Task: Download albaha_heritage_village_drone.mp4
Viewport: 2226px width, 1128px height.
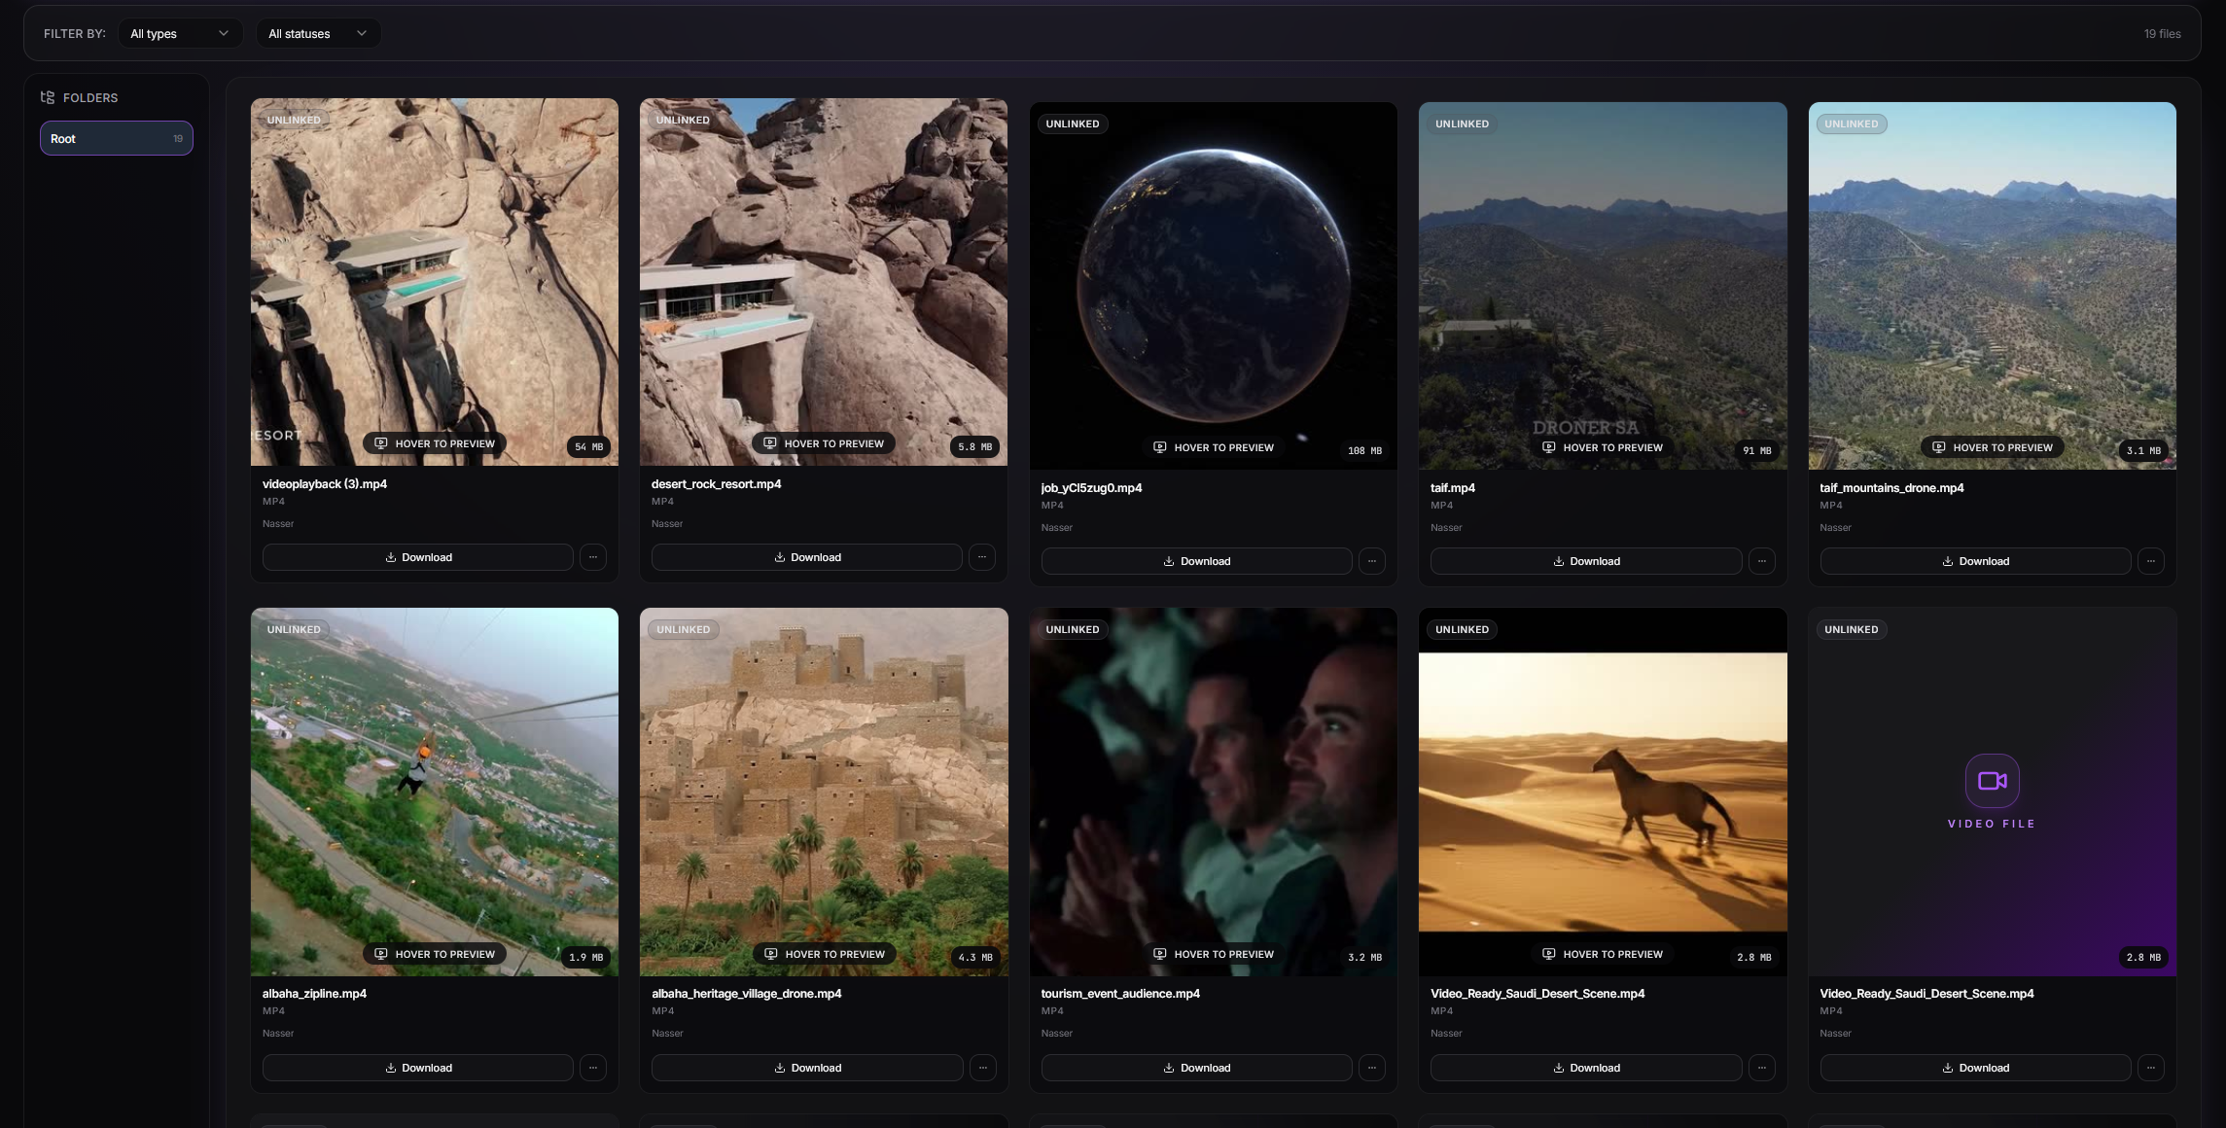Action: 807,1068
